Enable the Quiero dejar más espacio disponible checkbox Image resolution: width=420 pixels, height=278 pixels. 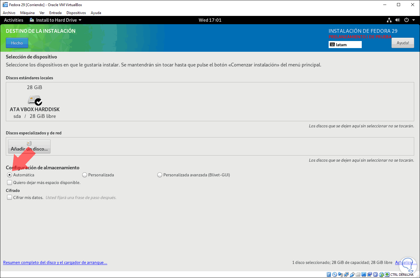(10, 182)
